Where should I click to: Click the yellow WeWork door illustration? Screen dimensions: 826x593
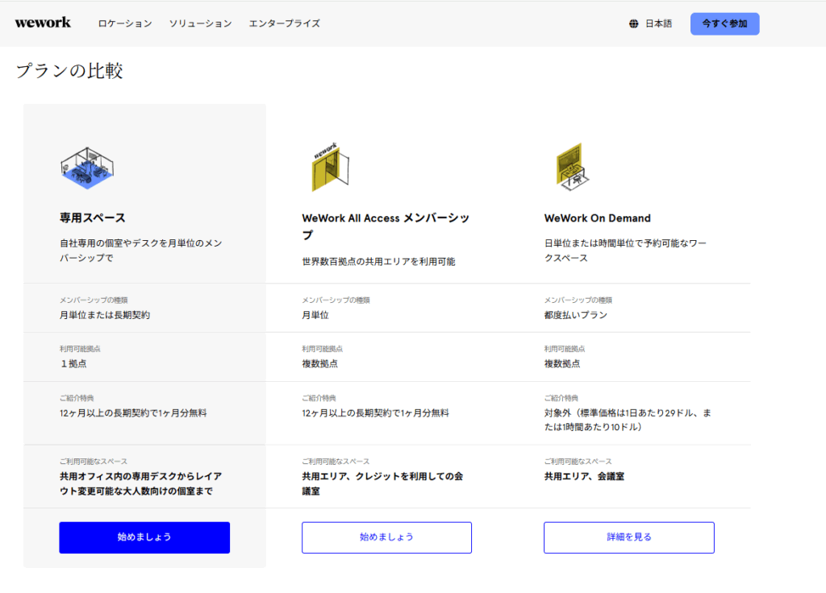pyautogui.click(x=330, y=167)
